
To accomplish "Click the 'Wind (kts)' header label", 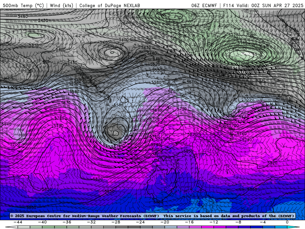I will pos(61,5).
